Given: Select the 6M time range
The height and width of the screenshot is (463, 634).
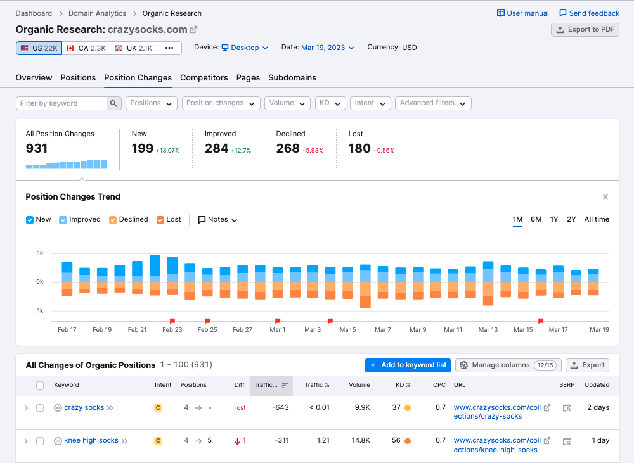Looking at the screenshot, I should pyautogui.click(x=536, y=219).
